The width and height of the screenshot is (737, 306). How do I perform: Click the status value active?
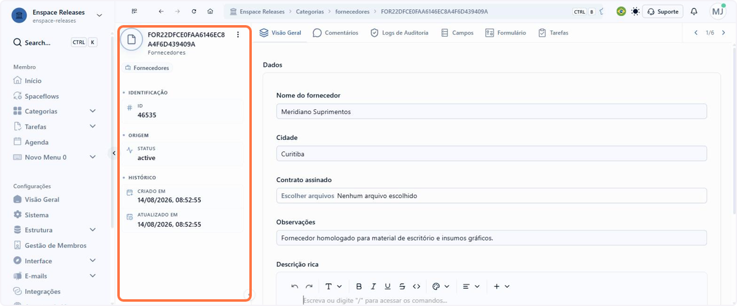pos(146,158)
